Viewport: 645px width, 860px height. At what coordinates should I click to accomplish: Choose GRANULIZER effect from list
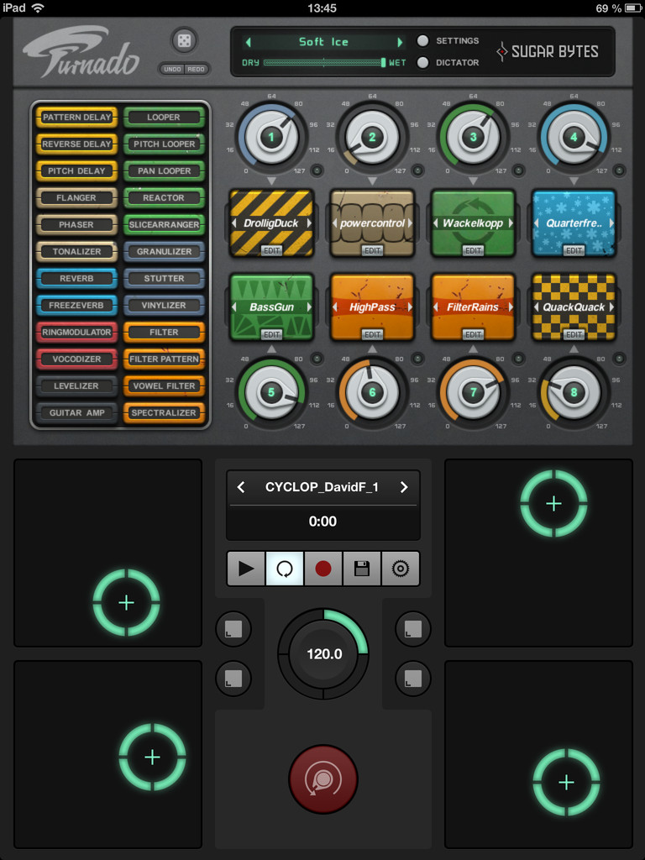[164, 251]
